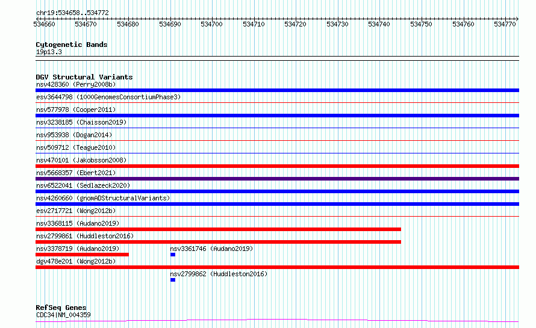Viewport: 536px width, 328px height.
Task: Select the red bar under dgv478e201 (Wong2012b)
Action: pos(277,267)
